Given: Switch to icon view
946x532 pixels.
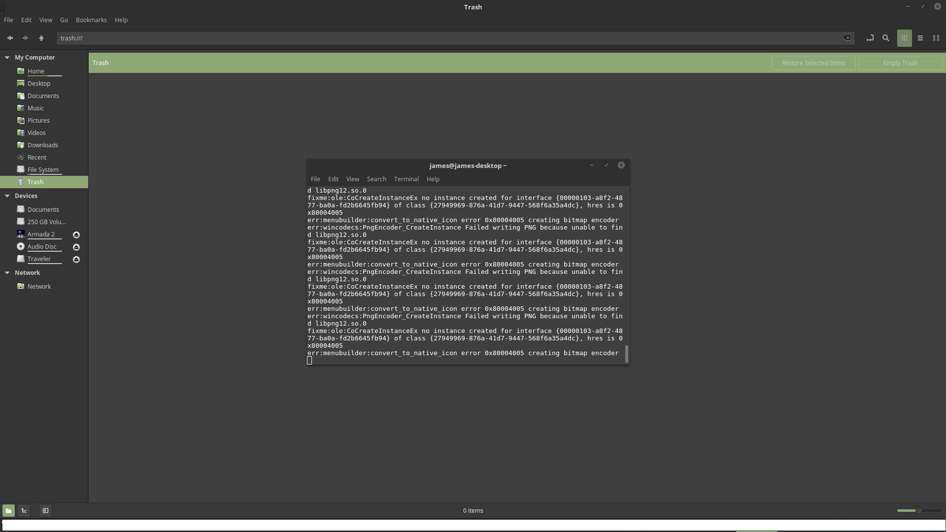Looking at the screenshot, I should (x=905, y=38).
